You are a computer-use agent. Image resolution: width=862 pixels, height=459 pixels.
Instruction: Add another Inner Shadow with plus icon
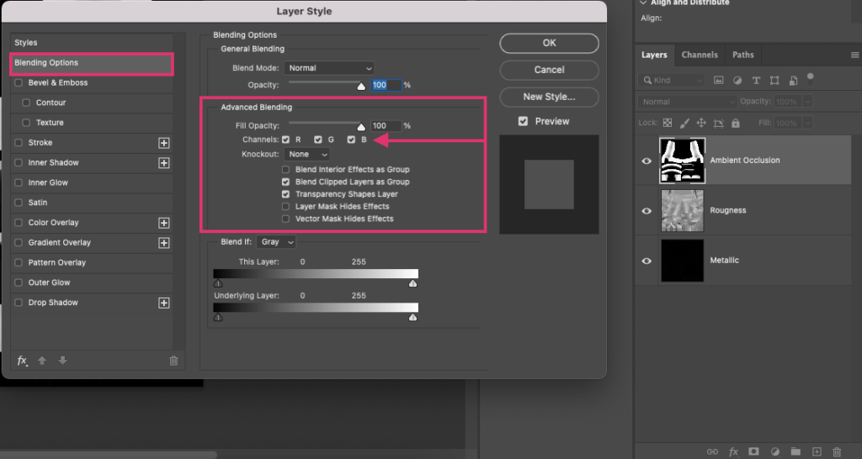click(164, 163)
